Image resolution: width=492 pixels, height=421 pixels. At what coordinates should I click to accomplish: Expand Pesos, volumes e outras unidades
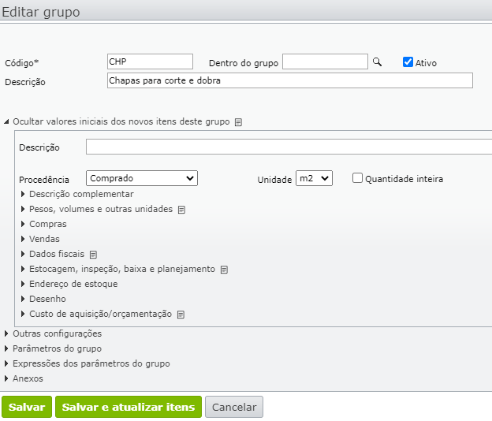point(97,209)
